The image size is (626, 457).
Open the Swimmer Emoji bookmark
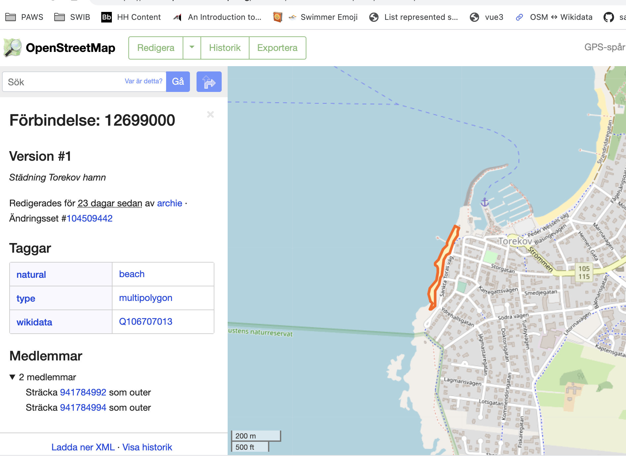323,17
